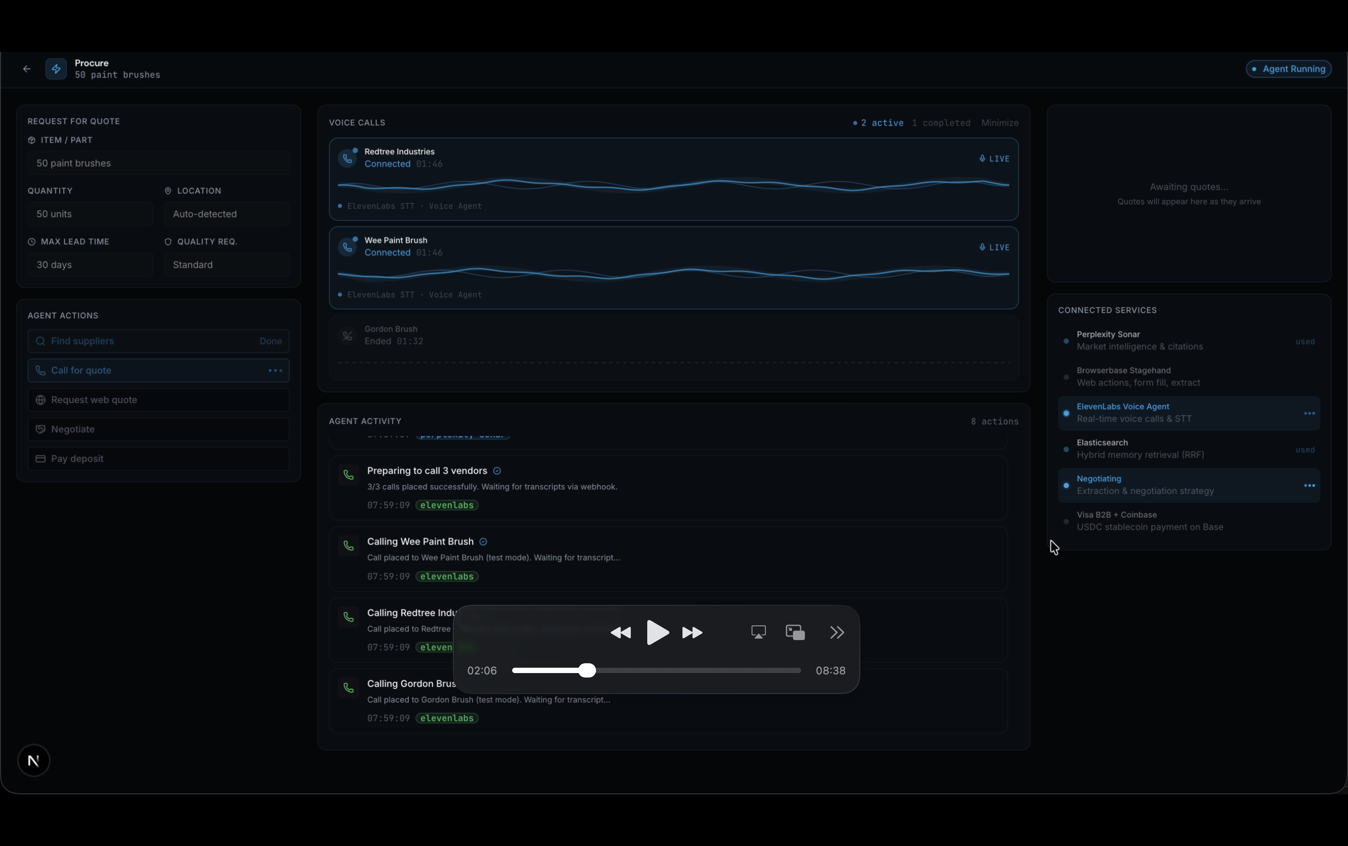Open the Negotiating service three-dots menu
The image size is (1348, 846).
(x=1309, y=486)
